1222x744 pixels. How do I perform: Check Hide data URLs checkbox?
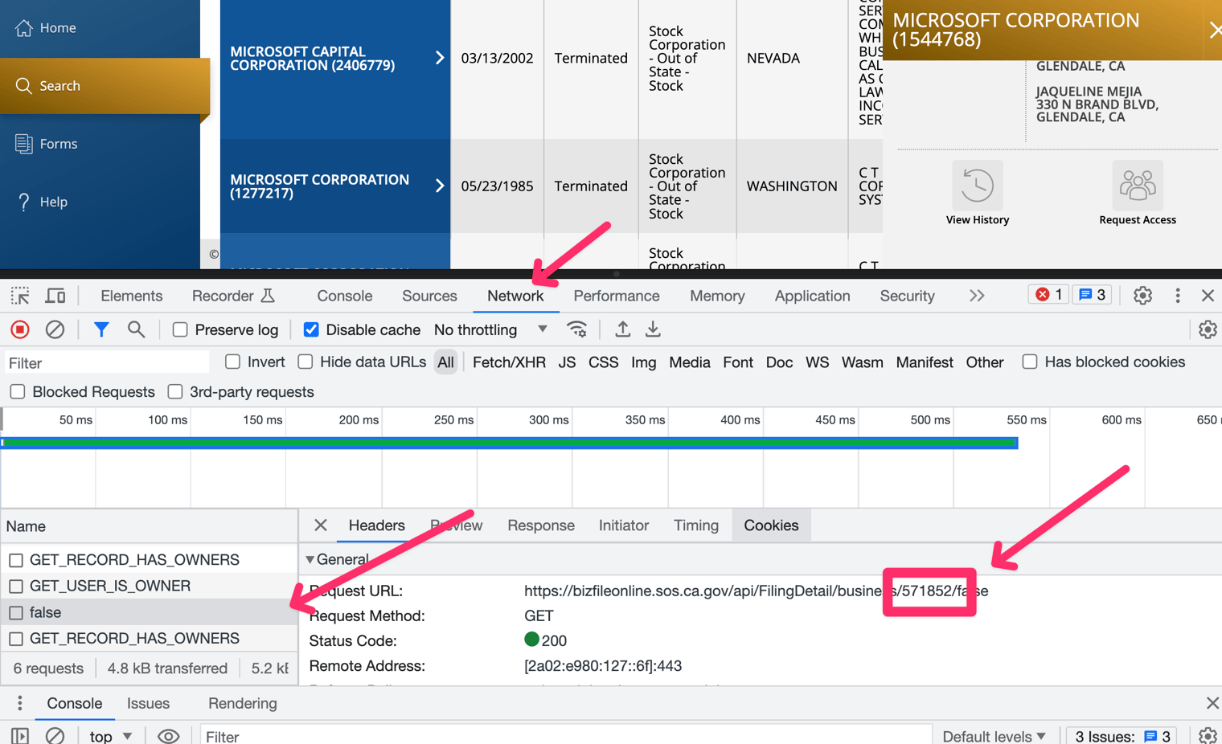click(305, 362)
